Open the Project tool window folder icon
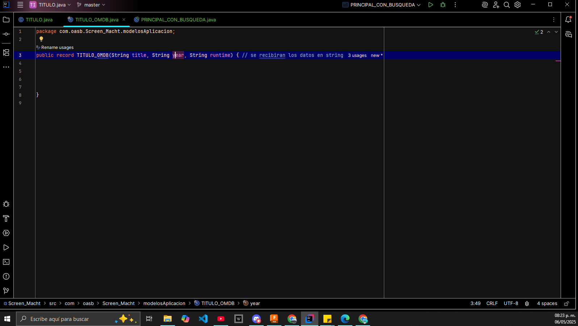The height and width of the screenshot is (326, 578). (x=6, y=20)
